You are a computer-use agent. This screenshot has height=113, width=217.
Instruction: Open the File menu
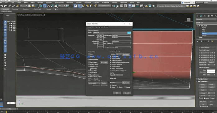pos(1,2)
